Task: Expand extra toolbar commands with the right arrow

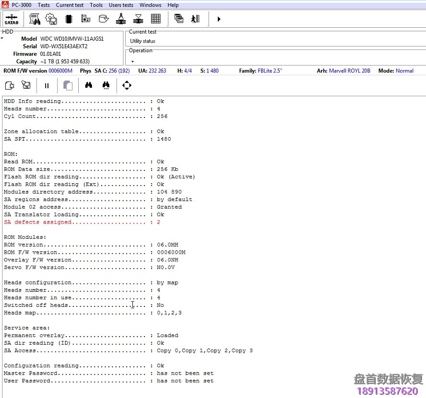Action: tap(218, 19)
